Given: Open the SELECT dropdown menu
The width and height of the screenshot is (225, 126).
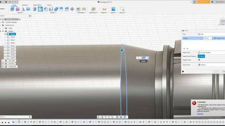Looking at the screenshot, I should pyautogui.click(x=122, y=13).
